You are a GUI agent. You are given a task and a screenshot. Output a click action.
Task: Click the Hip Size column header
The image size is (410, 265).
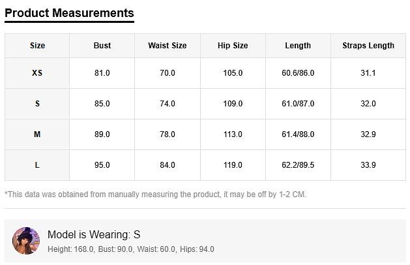[233, 46]
